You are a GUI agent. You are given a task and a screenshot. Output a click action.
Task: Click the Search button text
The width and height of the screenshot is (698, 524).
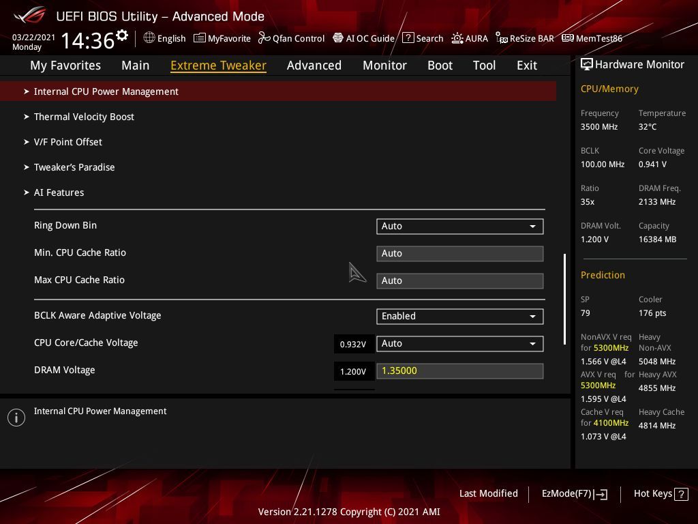(x=429, y=38)
